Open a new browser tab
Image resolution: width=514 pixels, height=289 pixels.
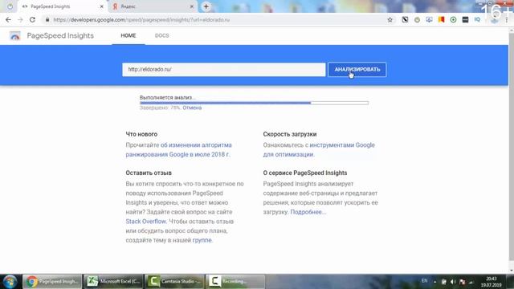click(206, 6)
